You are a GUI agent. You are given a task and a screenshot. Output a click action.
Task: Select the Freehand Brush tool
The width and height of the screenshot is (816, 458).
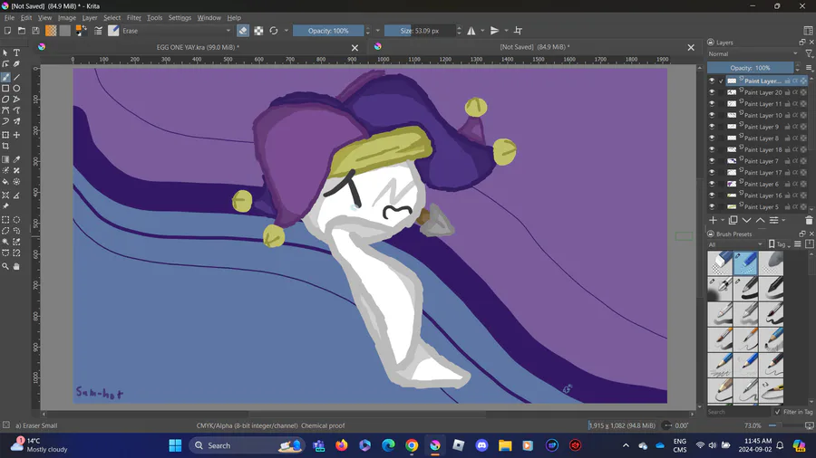click(5, 77)
